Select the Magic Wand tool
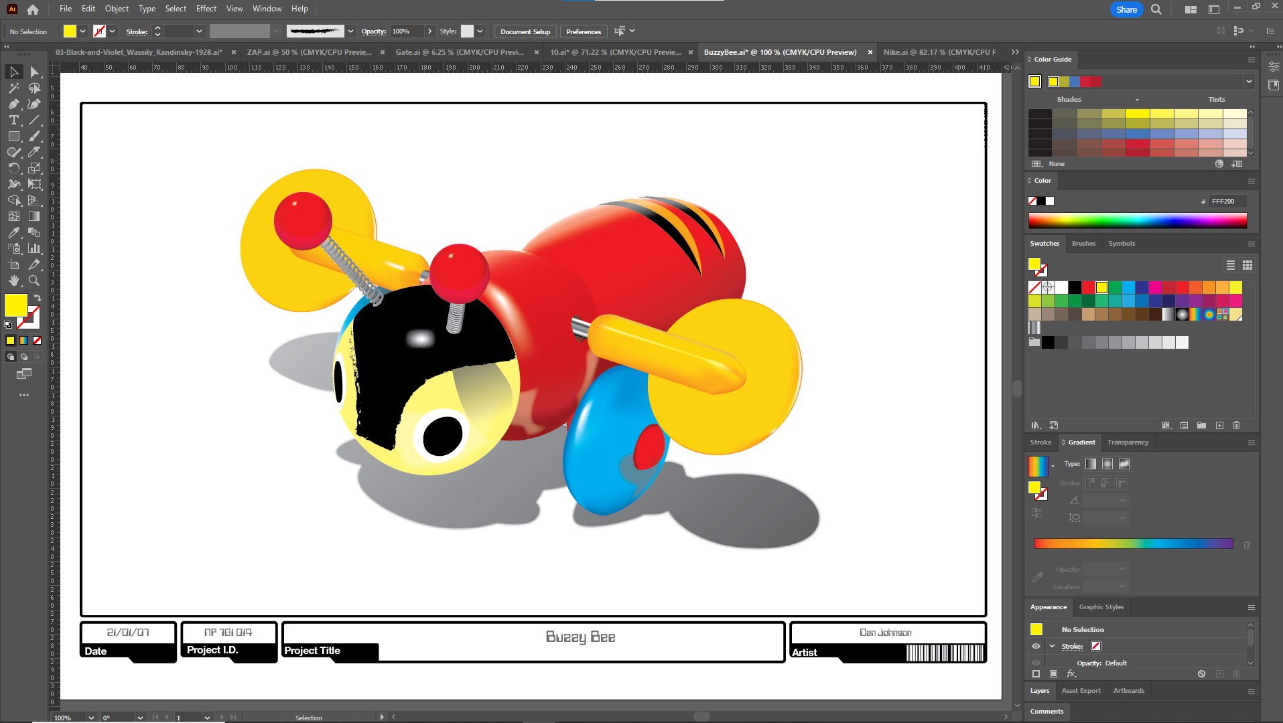The image size is (1283, 723). coord(13,88)
